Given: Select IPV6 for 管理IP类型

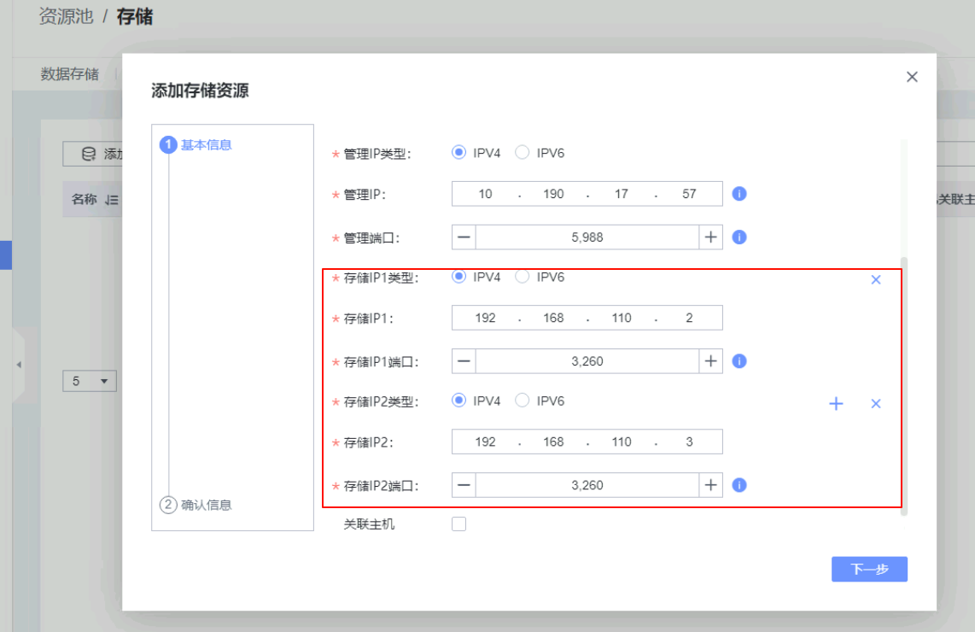Looking at the screenshot, I should click(523, 153).
